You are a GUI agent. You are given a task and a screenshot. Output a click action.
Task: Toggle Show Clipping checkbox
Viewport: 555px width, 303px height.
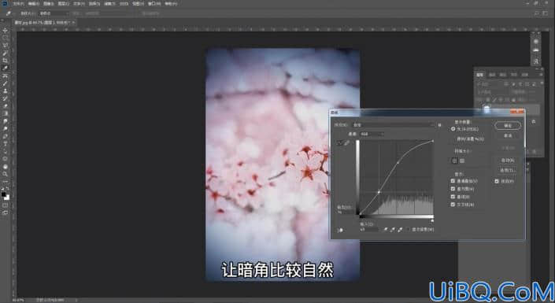pyautogui.click(x=408, y=229)
